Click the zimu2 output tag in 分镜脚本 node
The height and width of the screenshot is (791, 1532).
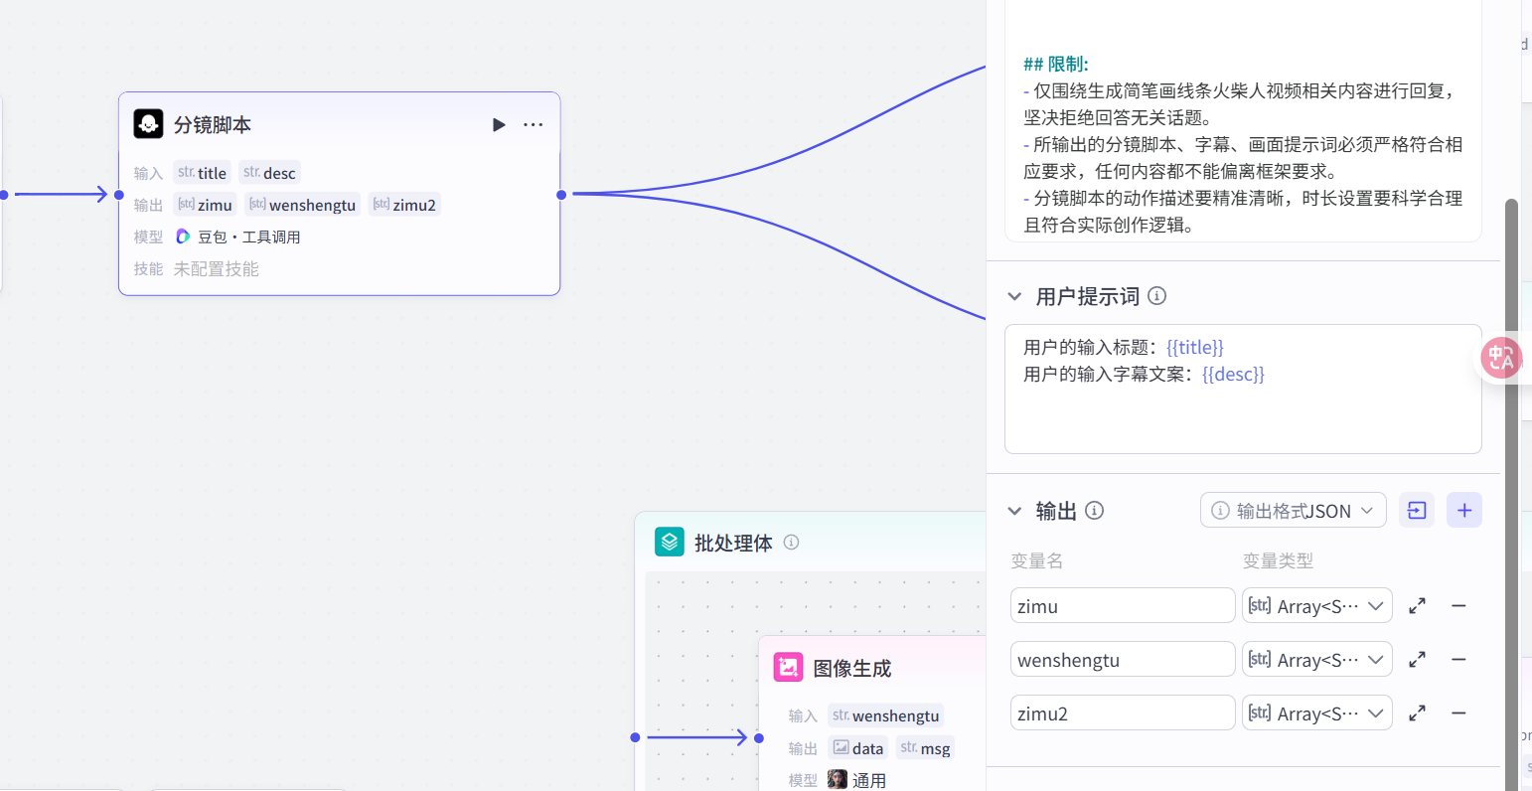pos(404,205)
